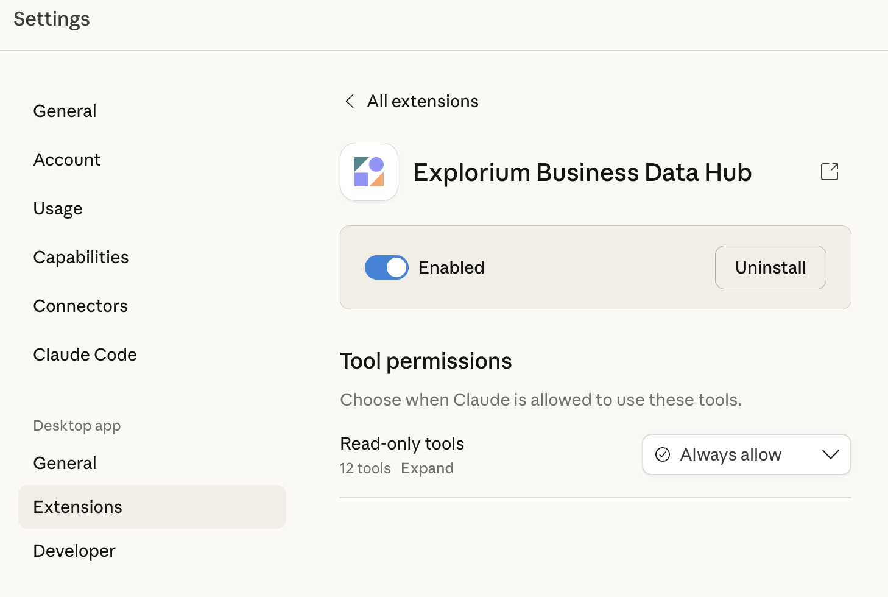The height and width of the screenshot is (597, 888).
Task: Click the Explorium Business Data Hub logo
Action: coord(369,172)
